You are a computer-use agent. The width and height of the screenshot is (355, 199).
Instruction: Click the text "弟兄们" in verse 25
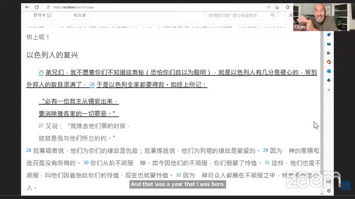[x=54, y=72]
